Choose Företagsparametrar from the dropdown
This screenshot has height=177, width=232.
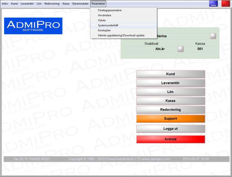tap(124, 10)
